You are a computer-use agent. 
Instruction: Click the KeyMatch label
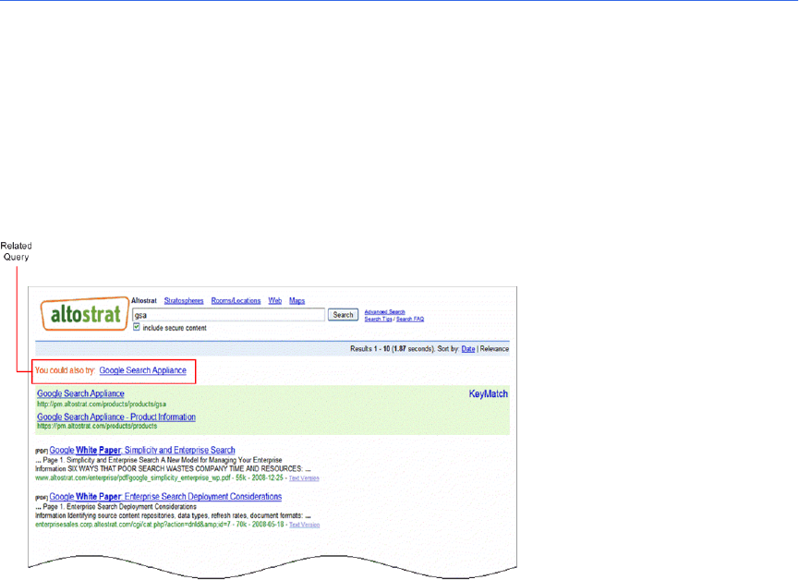(x=488, y=394)
